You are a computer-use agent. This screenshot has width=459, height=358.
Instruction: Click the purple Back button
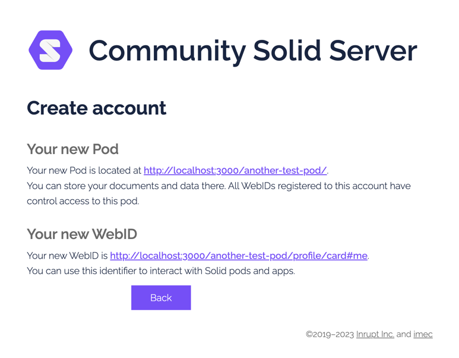click(161, 297)
